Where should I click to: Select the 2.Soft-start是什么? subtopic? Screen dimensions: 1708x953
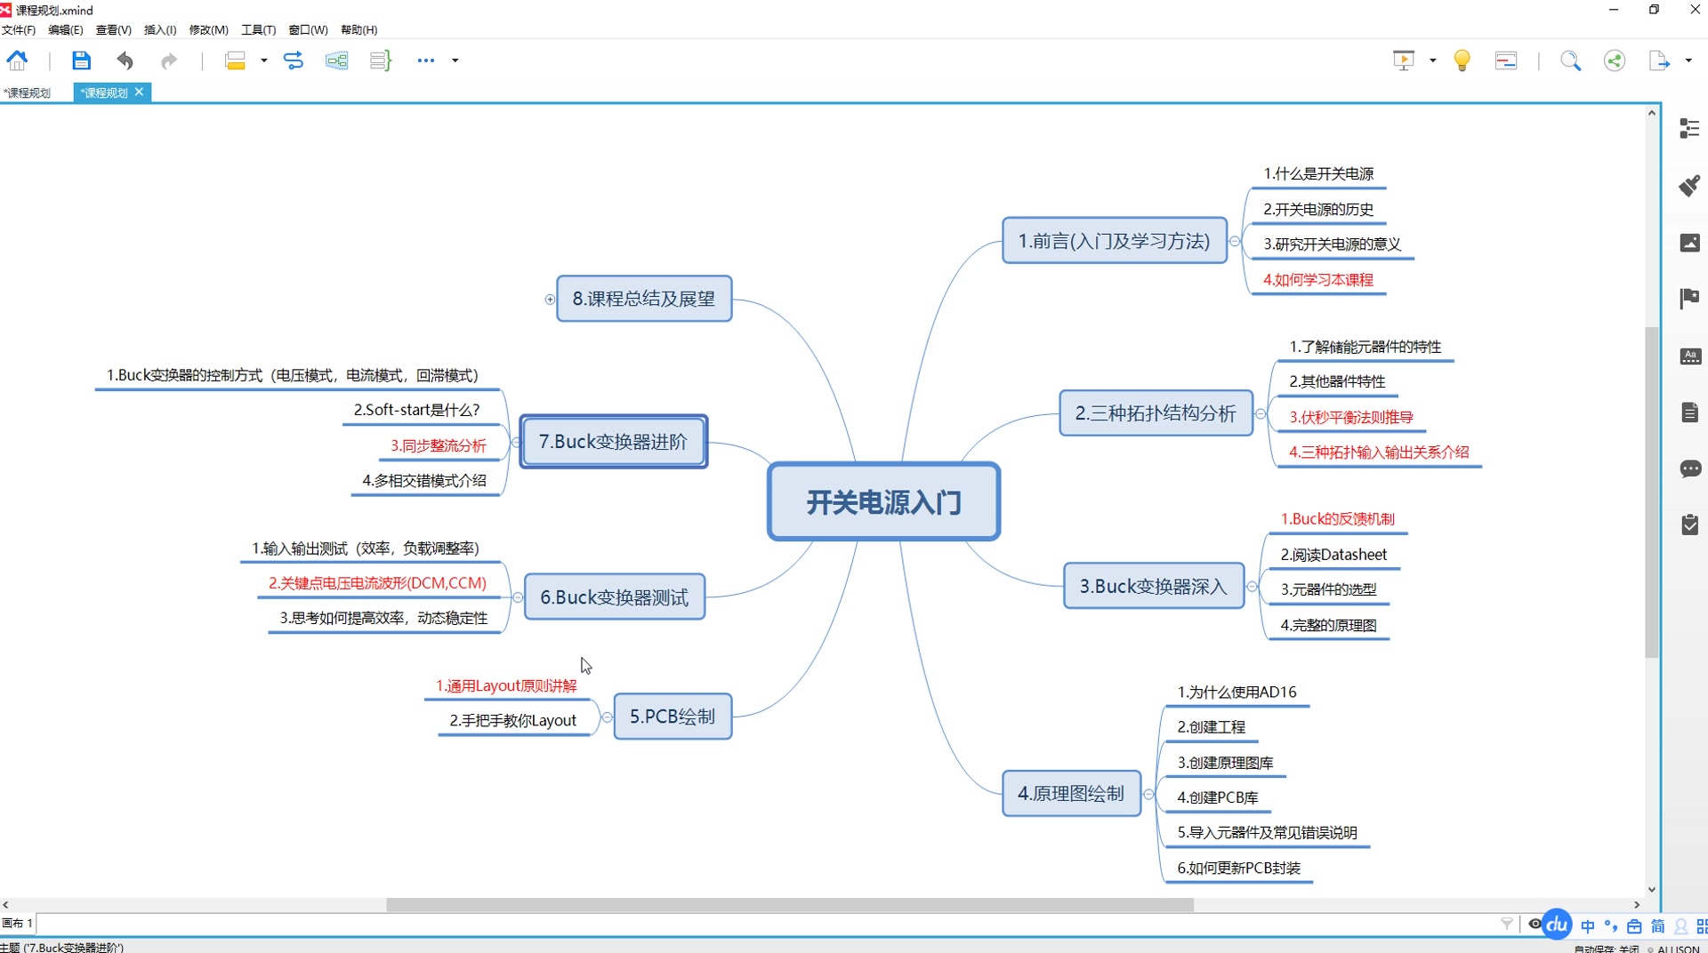coord(416,410)
